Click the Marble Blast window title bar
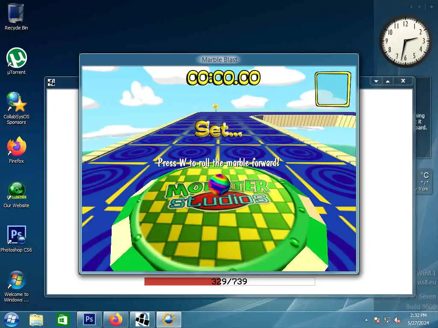 pyautogui.click(x=219, y=59)
